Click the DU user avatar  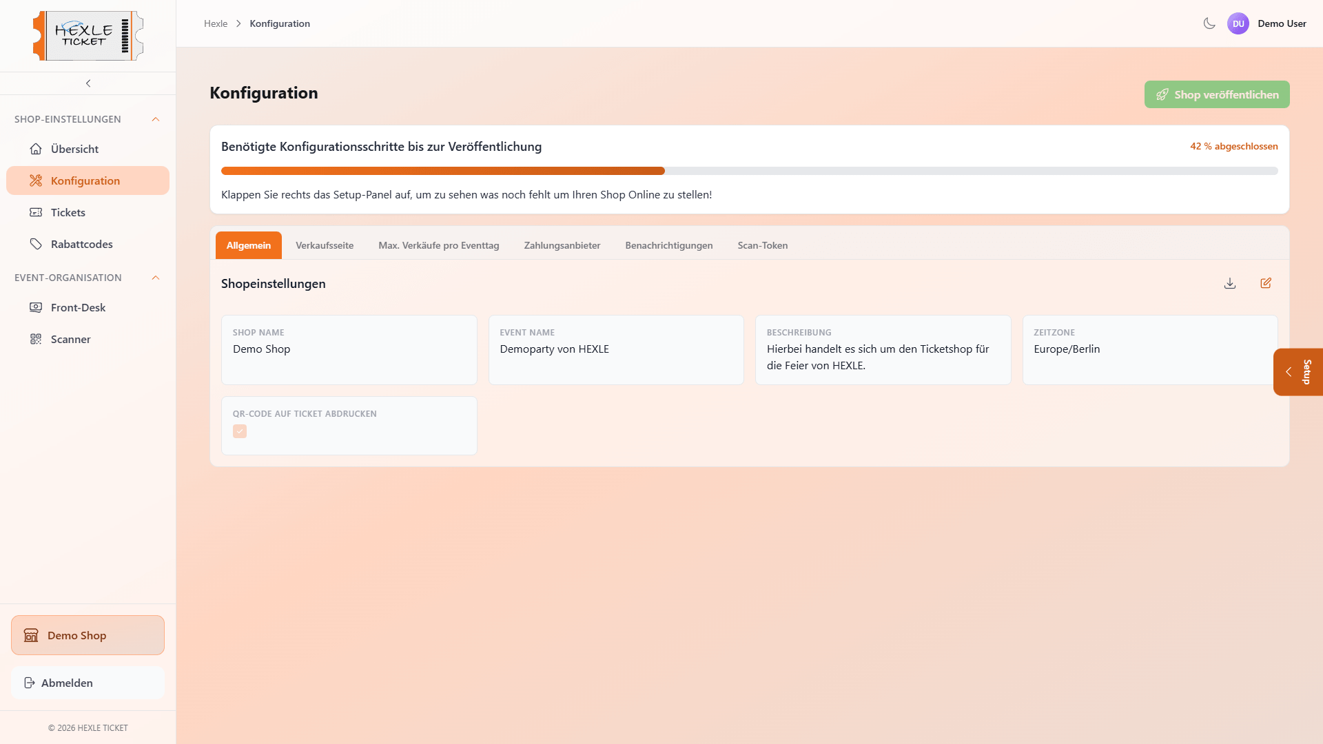click(1238, 23)
